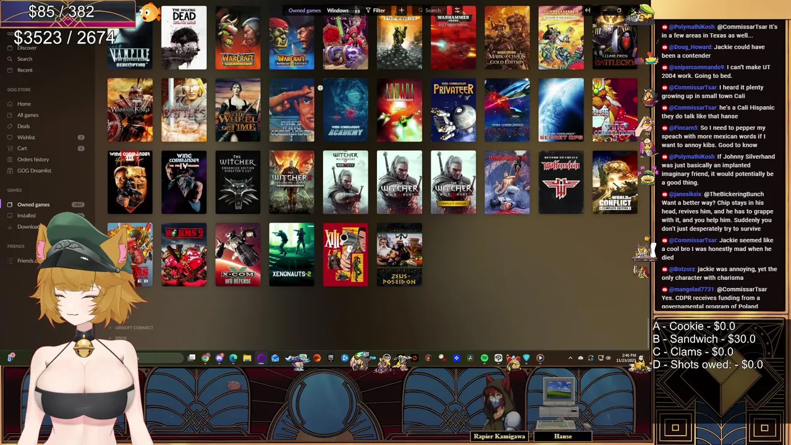Open Xenonauts 2 game tile
Screen dimensions: 791x445
(292, 255)
